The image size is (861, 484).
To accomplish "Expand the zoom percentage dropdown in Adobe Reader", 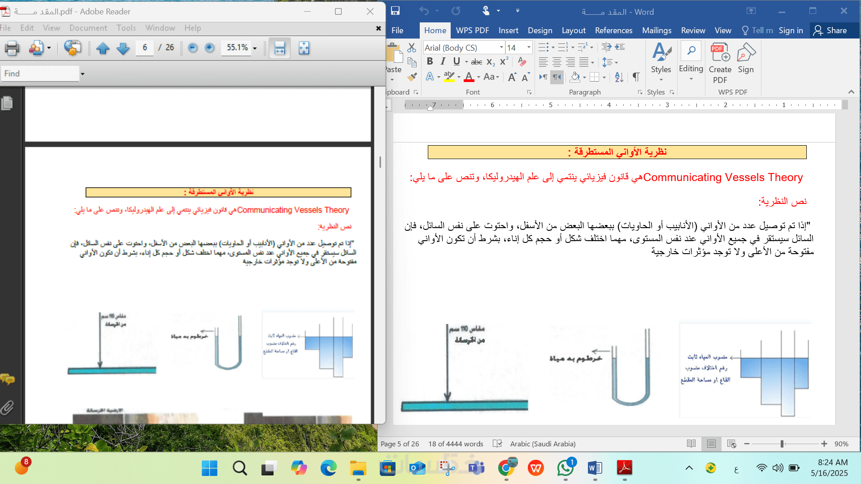I will tap(255, 48).
